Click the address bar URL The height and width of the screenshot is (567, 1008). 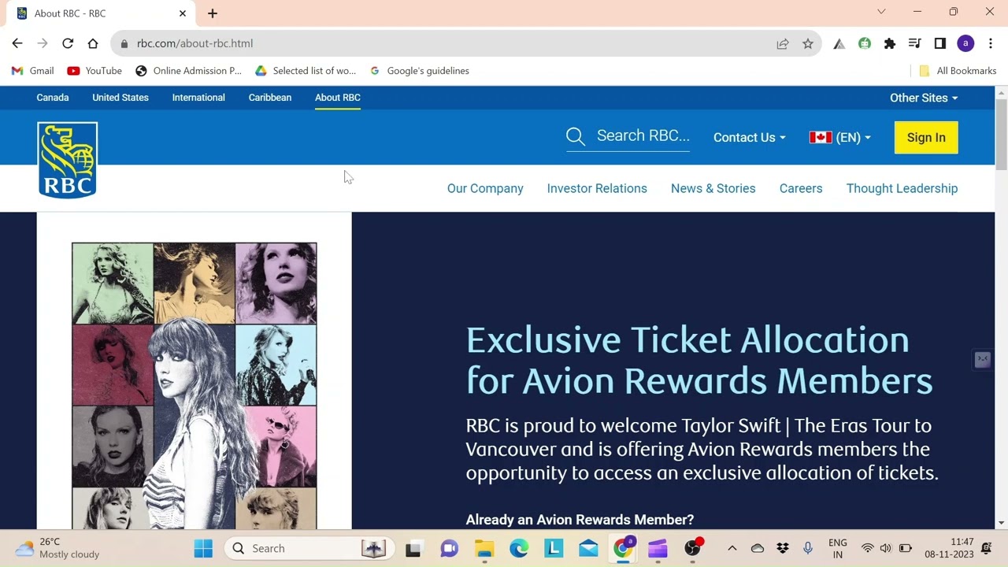point(195,43)
